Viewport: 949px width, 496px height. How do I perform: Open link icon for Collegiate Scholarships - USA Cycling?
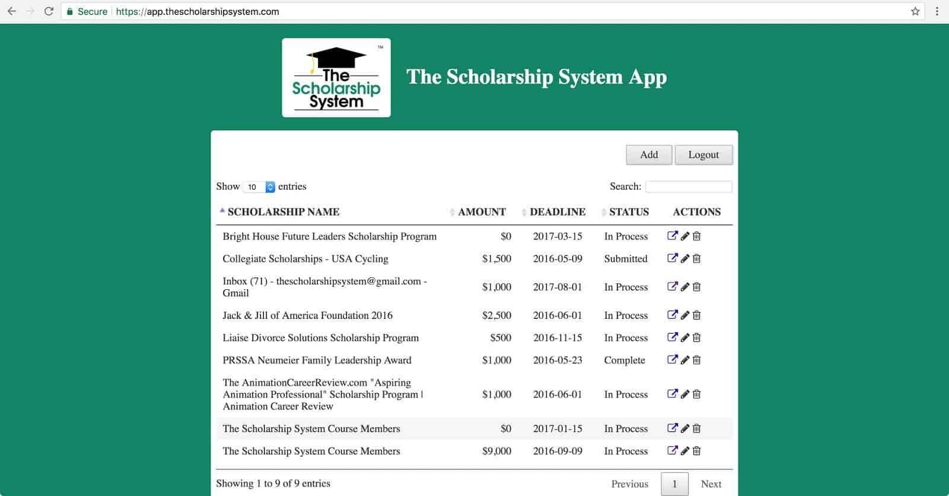pos(672,258)
